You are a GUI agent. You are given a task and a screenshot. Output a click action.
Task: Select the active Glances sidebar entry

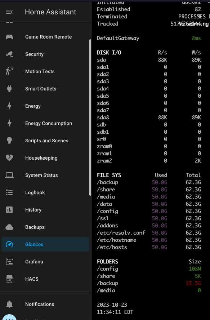pos(45,244)
